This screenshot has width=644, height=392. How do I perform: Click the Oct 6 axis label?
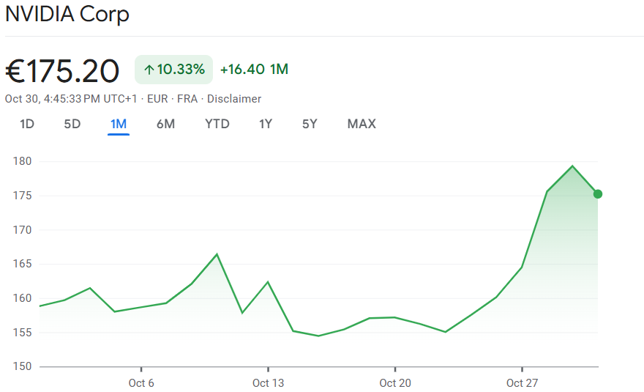pos(141,383)
